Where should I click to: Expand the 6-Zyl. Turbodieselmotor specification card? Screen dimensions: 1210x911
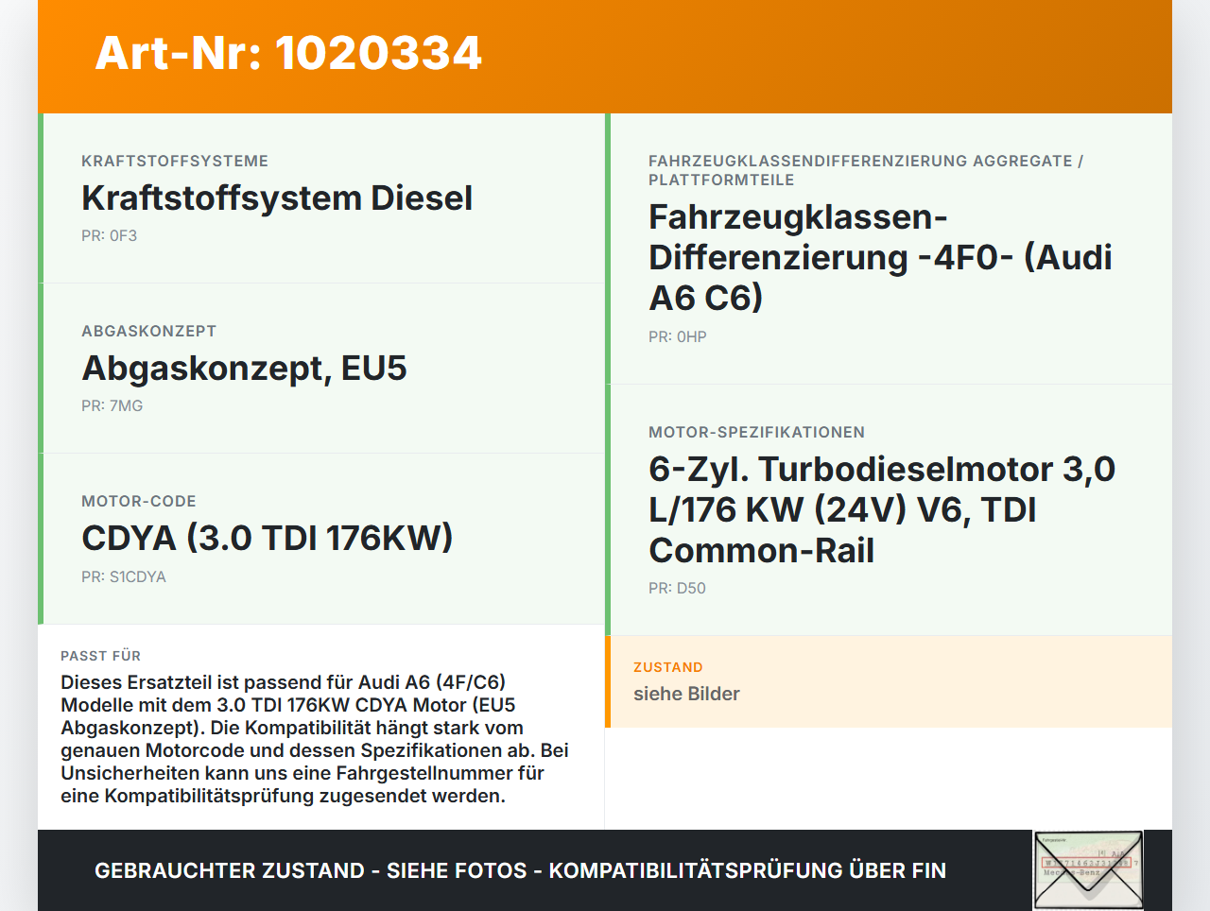(881, 508)
